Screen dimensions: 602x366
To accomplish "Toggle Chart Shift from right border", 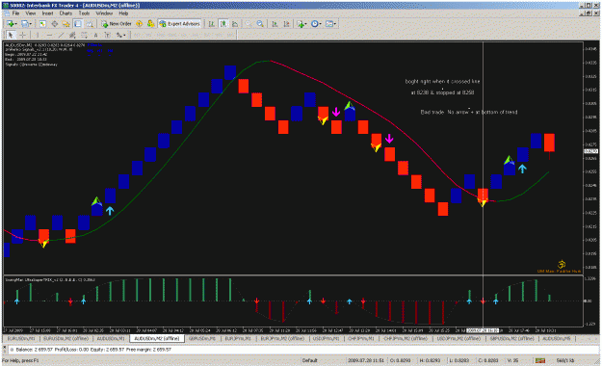I will pos(286,24).
